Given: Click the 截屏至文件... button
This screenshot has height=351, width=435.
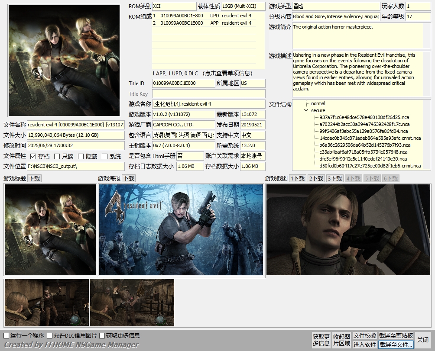Looking at the screenshot, I should [396, 345].
